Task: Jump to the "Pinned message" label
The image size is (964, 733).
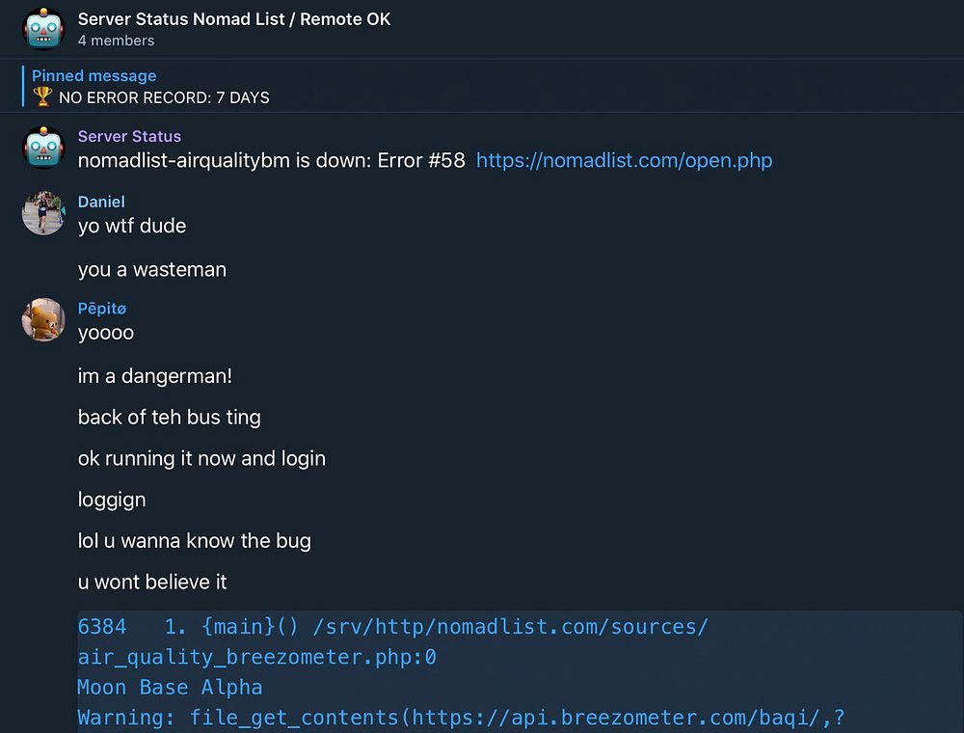Action: coord(94,76)
